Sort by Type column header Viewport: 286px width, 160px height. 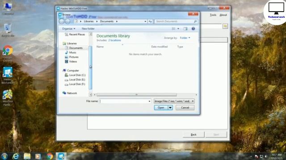pos(180,47)
